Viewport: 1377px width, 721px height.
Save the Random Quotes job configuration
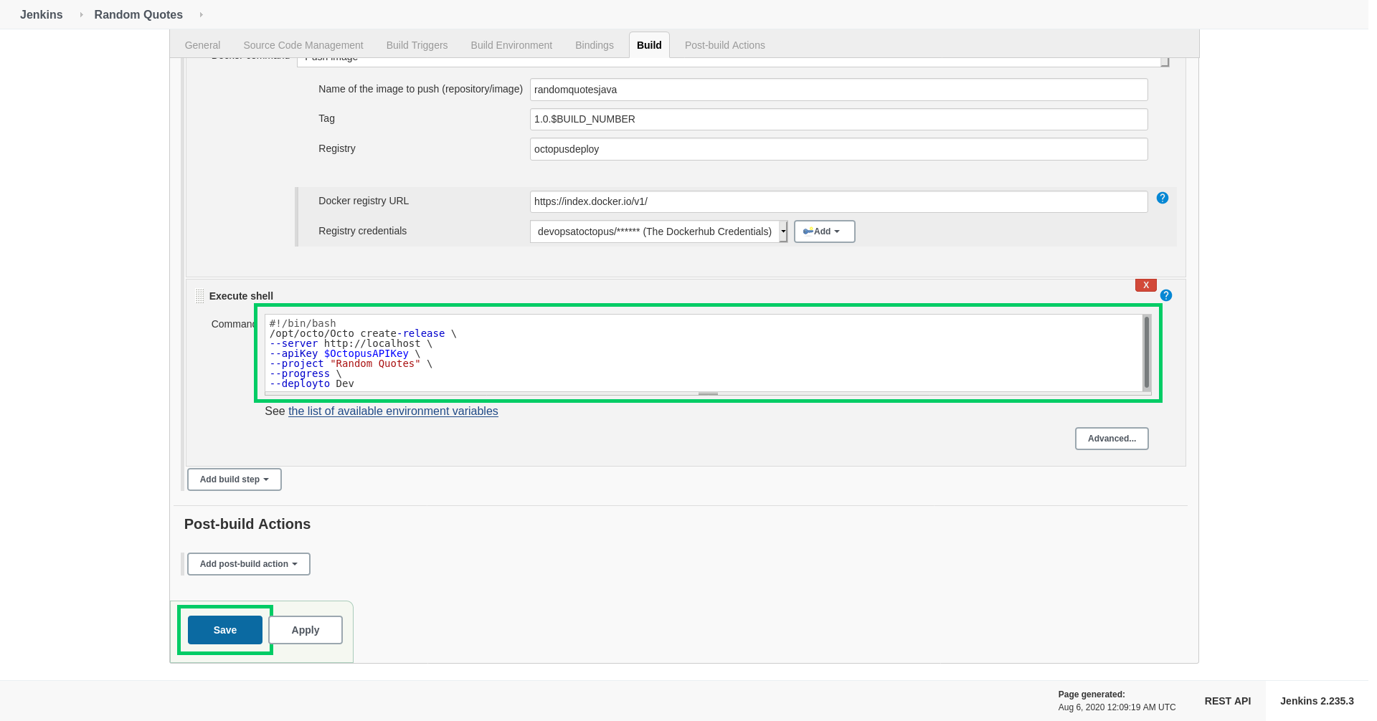[x=224, y=629]
